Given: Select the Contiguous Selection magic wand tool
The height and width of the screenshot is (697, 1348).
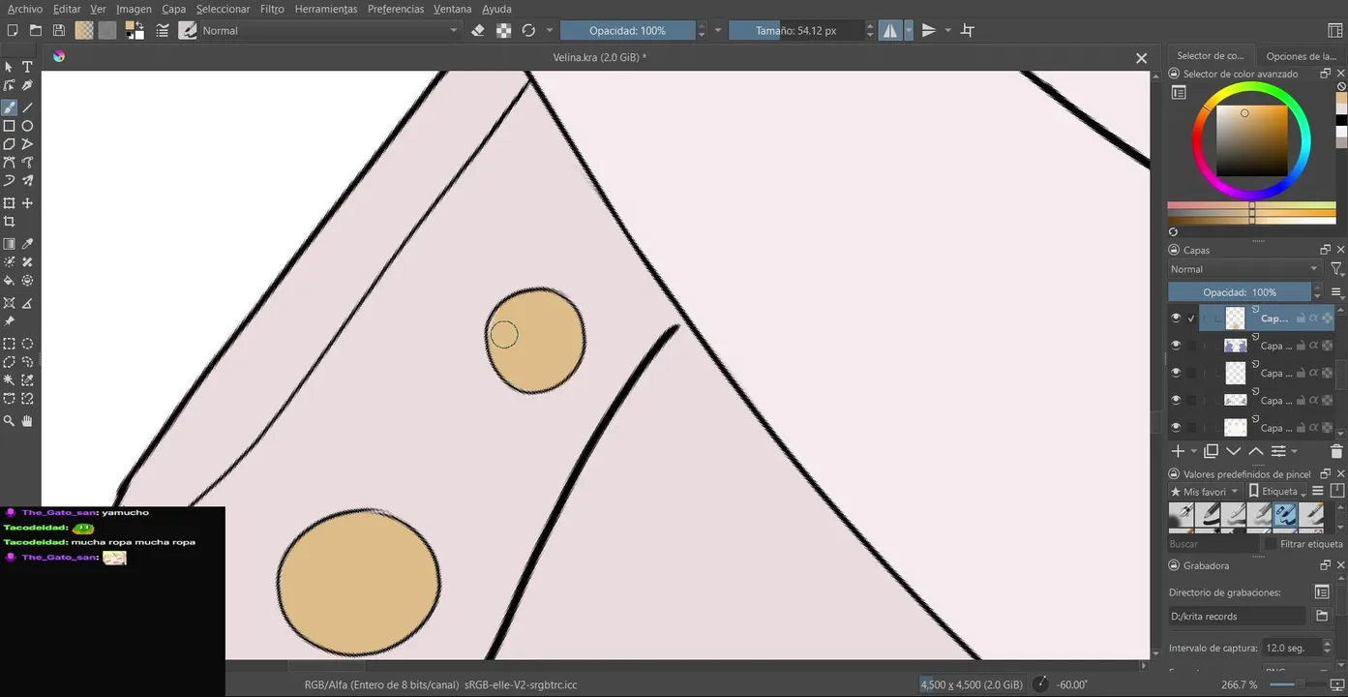Looking at the screenshot, I should point(9,380).
